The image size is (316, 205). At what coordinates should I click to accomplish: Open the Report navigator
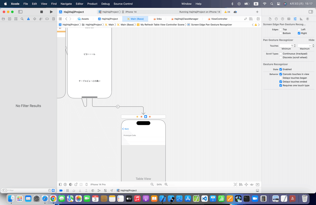click(x=53, y=19)
